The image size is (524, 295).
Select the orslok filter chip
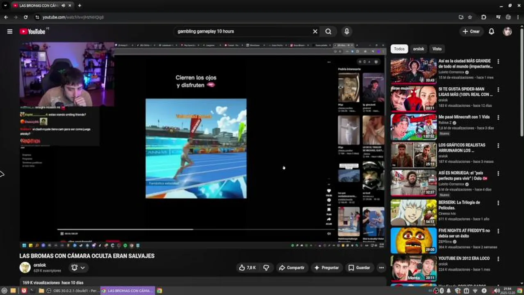click(x=419, y=49)
